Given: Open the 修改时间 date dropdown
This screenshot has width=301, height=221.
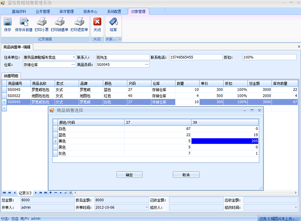Looking at the screenshot, I should point(296,207).
